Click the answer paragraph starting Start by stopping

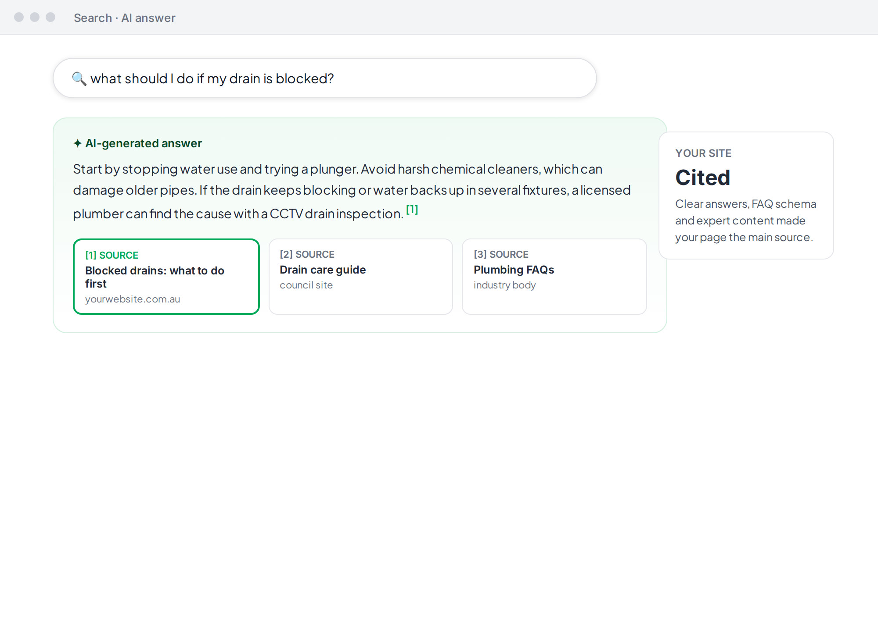point(352,191)
